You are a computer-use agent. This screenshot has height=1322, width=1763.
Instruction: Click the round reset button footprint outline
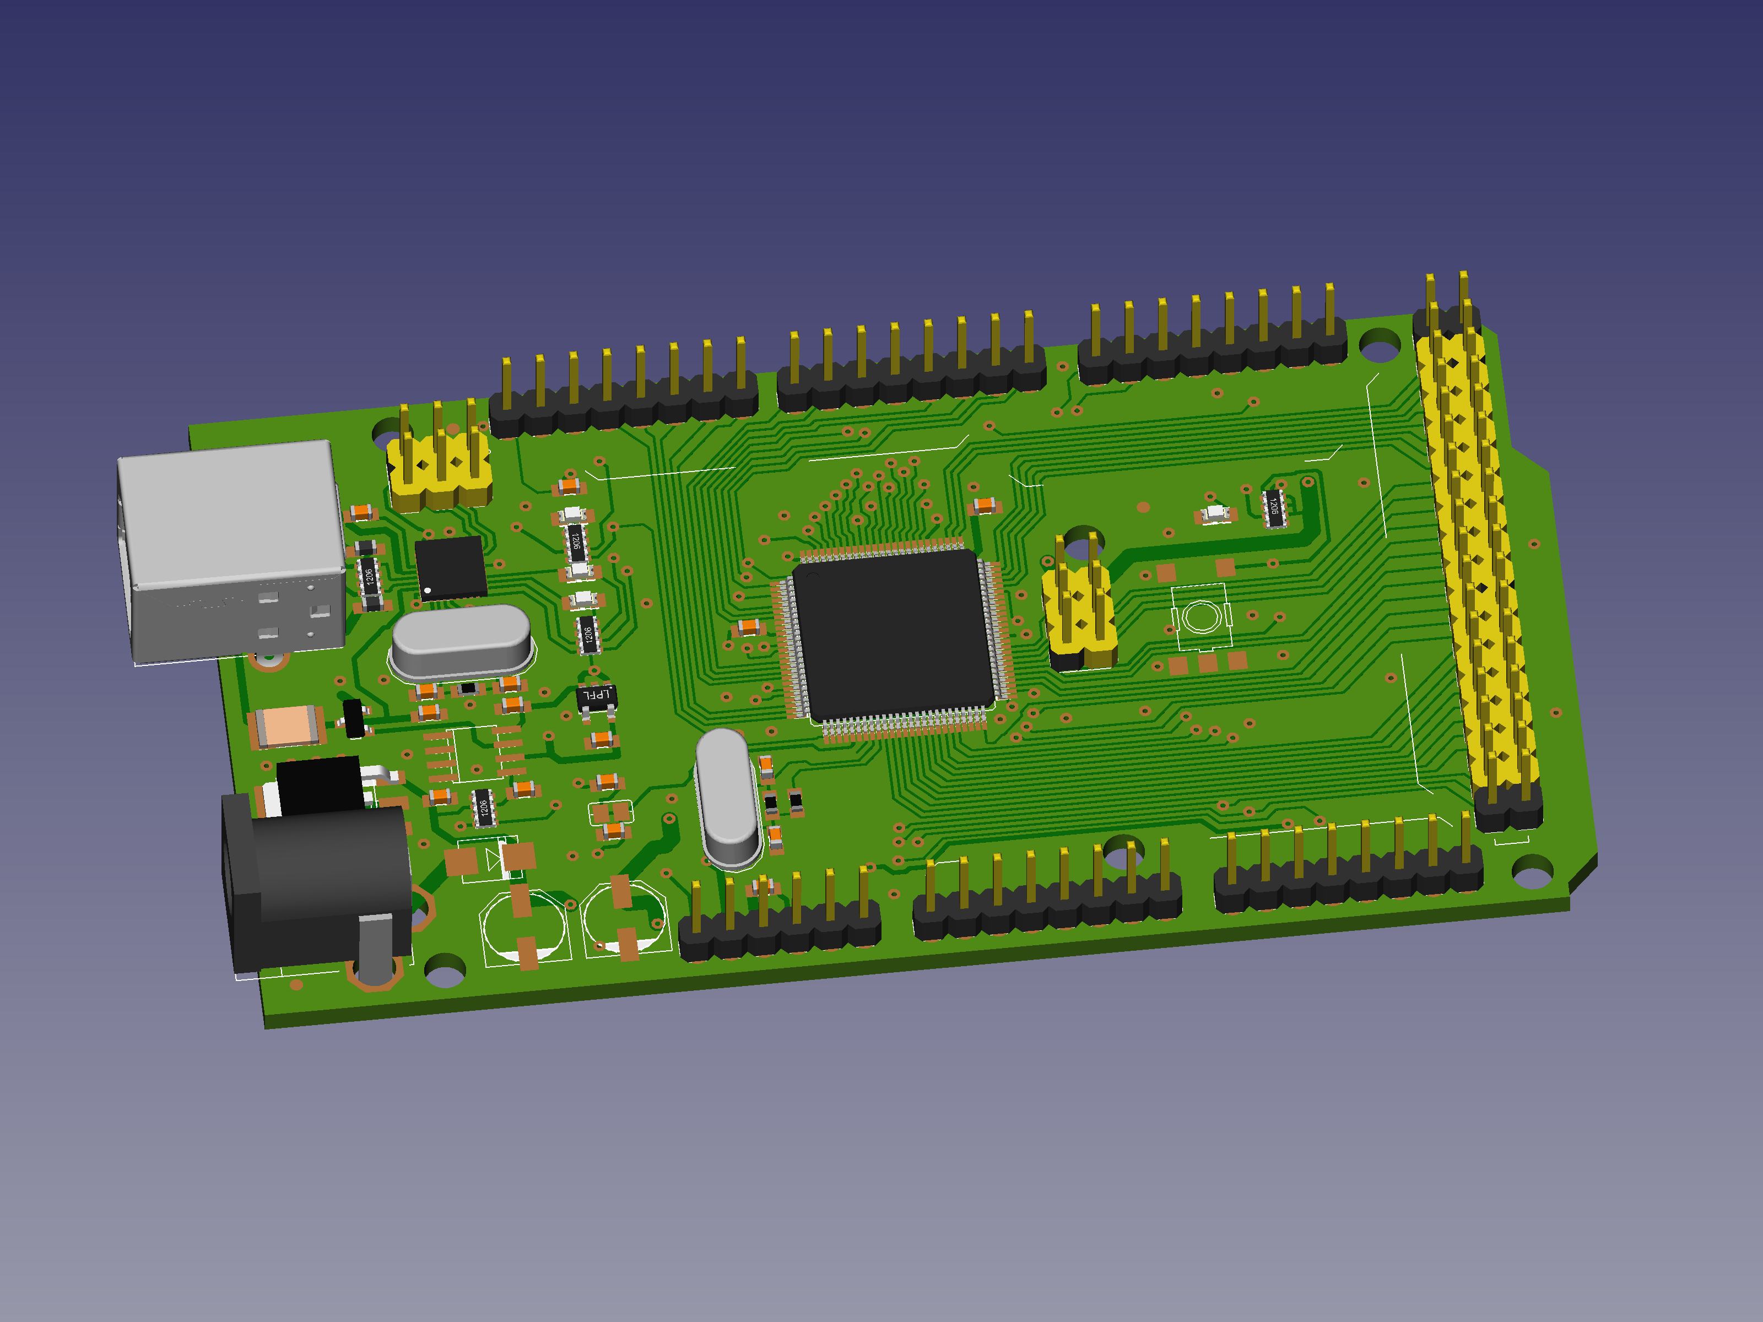[x=1200, y=617]
